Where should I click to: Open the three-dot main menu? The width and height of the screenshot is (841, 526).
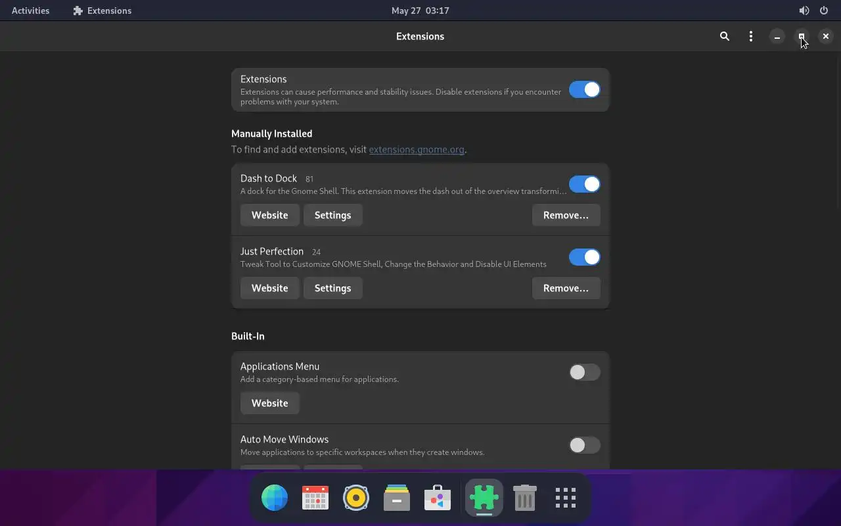coord(751,36)
